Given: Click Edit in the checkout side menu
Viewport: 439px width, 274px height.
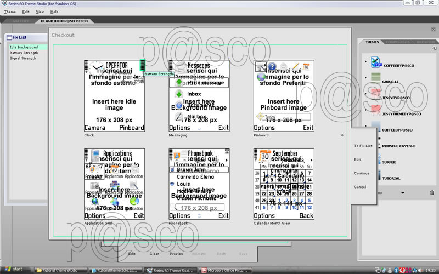Looking at the screenshot, I should point(358,159).
